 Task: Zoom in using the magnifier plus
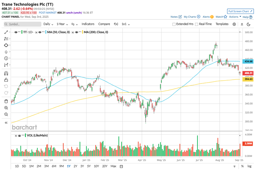tap(6, 108)
